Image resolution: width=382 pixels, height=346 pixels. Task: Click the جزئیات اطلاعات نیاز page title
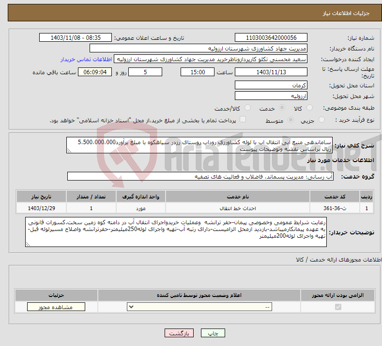(346, 13)
